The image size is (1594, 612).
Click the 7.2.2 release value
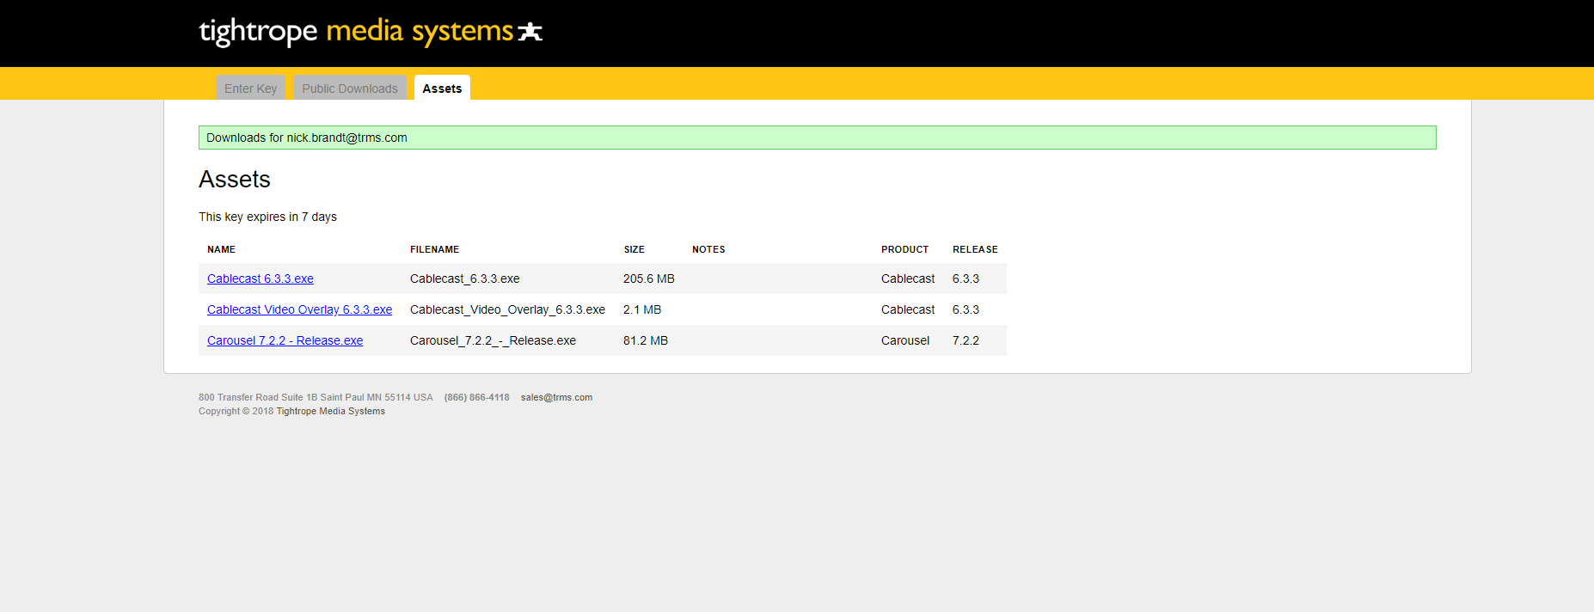966,340
